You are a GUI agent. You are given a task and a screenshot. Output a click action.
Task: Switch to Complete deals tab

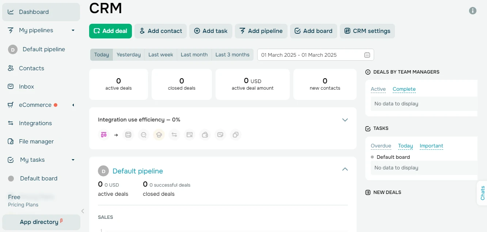(404, 89)
